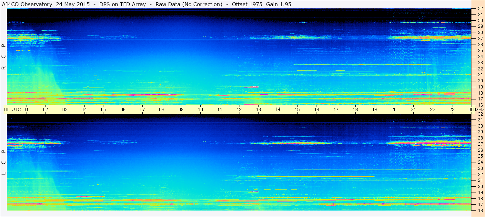Screen dimensions: 485x217
Task: Click the 11 hour tick on time axis
Action: point(220,109)
